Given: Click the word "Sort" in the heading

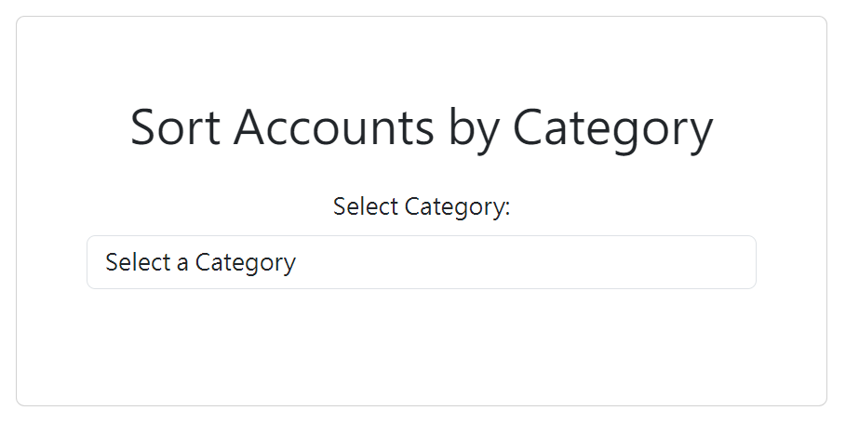Looking at the screenshot, I should (174, 127).
